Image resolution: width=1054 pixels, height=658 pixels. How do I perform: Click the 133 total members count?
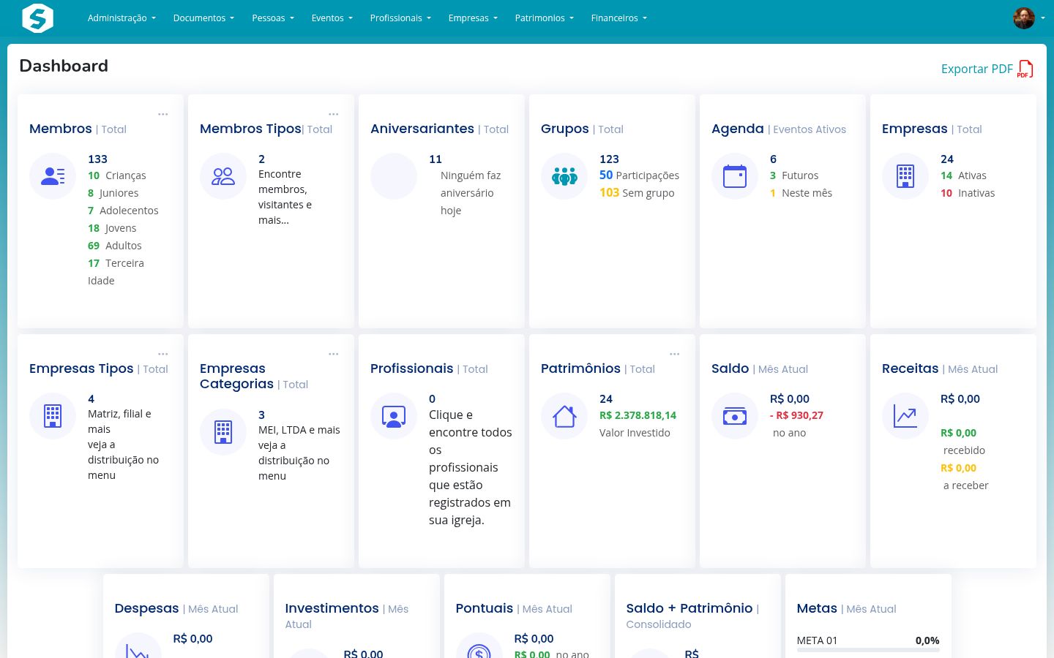(97, 159)
